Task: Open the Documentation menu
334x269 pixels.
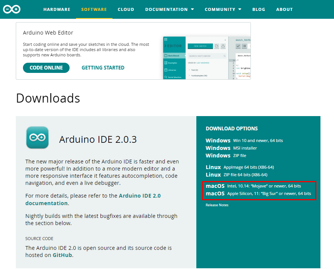Action: (166, 9)
